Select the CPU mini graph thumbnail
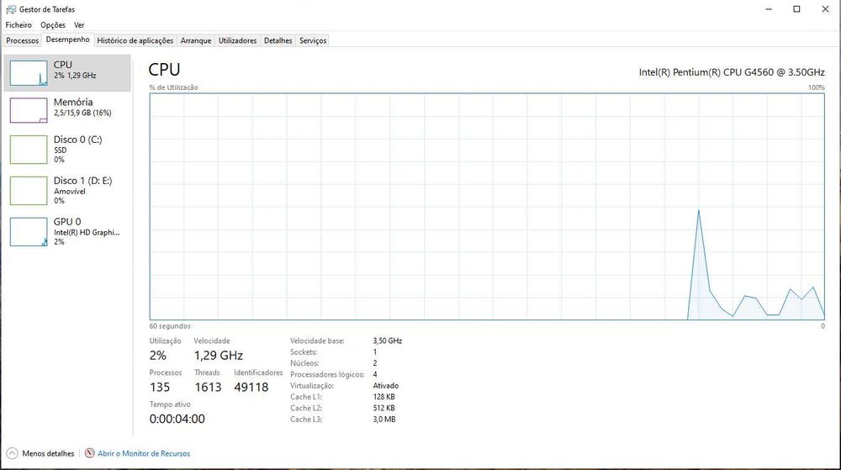This screenshot has height=470, width=841. [x=29, y=73]
